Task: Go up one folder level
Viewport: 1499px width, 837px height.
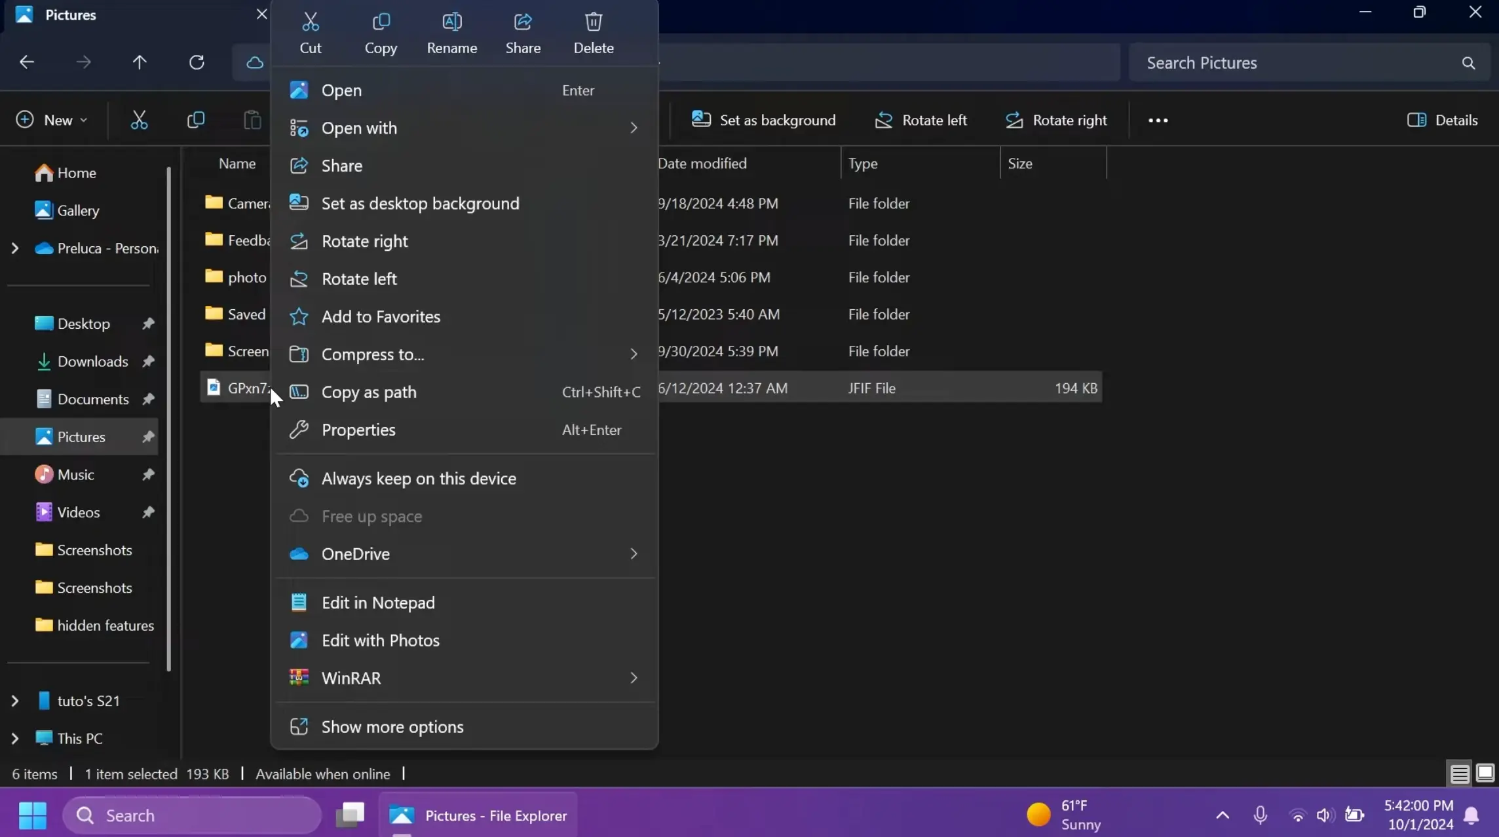Action: [x=140, y=62]
